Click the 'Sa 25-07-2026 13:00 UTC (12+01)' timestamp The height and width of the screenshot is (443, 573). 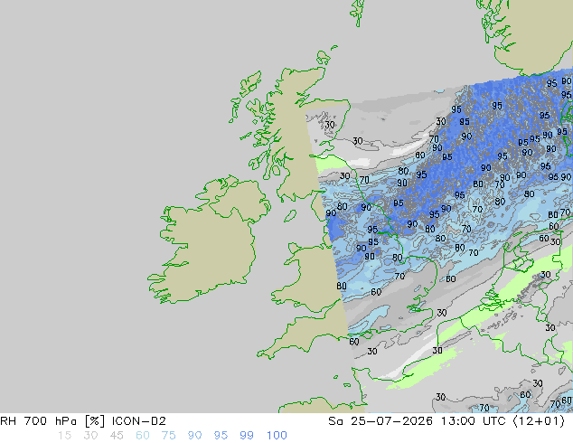click(446, 421)
